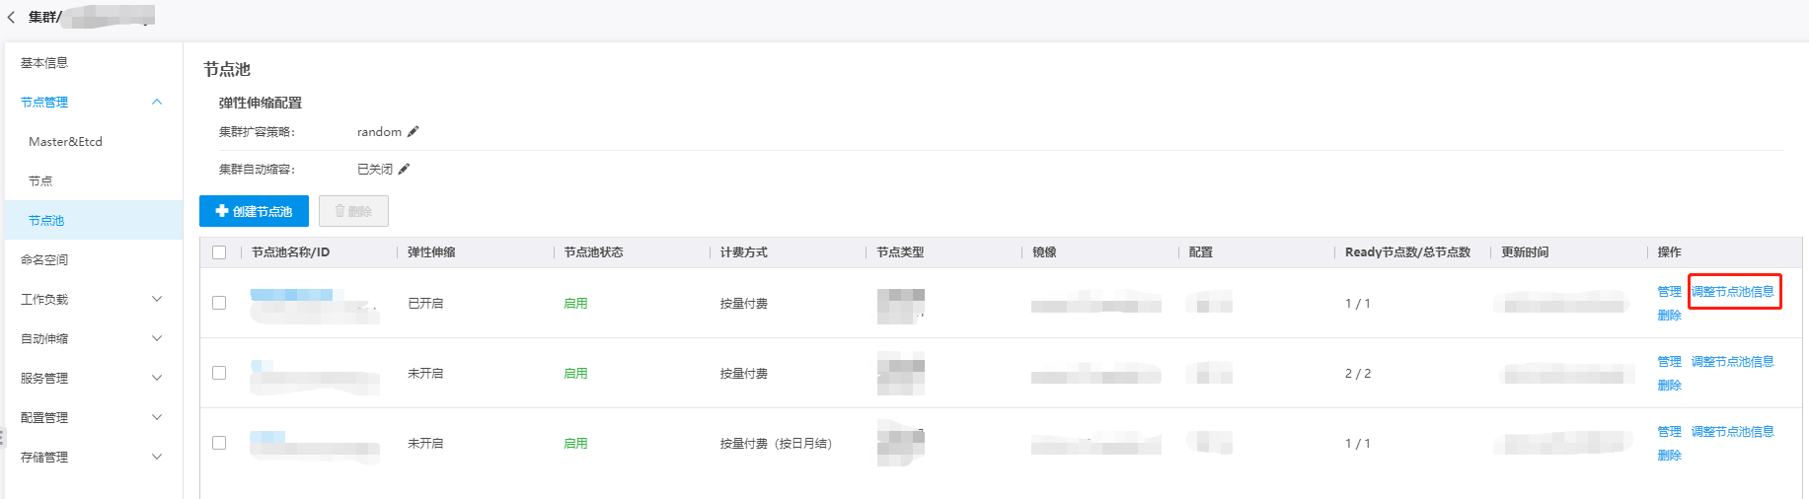The width and height of the screenshot is (1809, 499).
Task: Select the checkbox for the 2 / 2 node pool
Action: tap(219, 373)
